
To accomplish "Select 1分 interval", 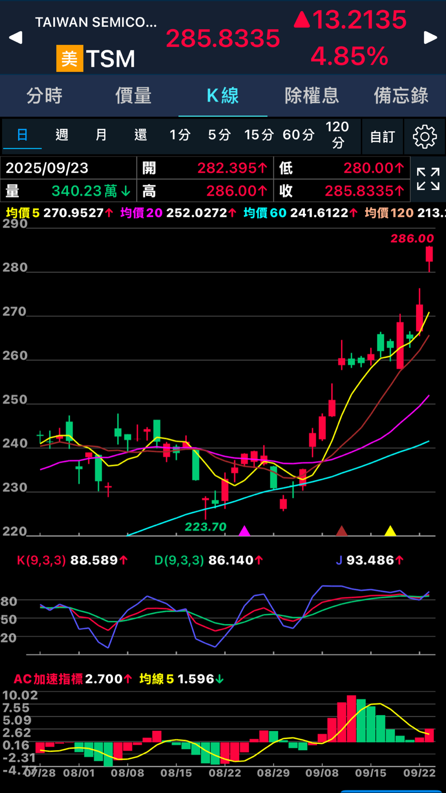I will tap(180, 135).
